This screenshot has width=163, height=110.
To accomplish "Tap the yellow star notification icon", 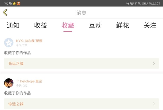I will 14,3.
